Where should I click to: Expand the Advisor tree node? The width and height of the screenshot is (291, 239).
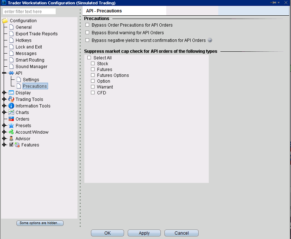pos(4,138)
